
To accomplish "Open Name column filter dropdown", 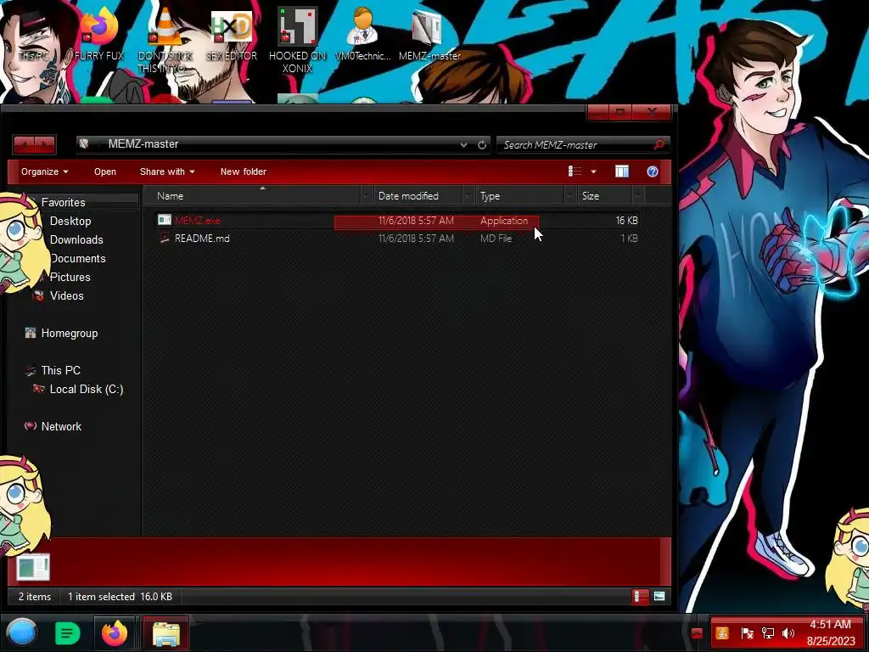I will tap(366, 196).
